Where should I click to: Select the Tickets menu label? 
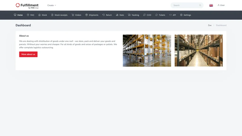click(162, 15)
